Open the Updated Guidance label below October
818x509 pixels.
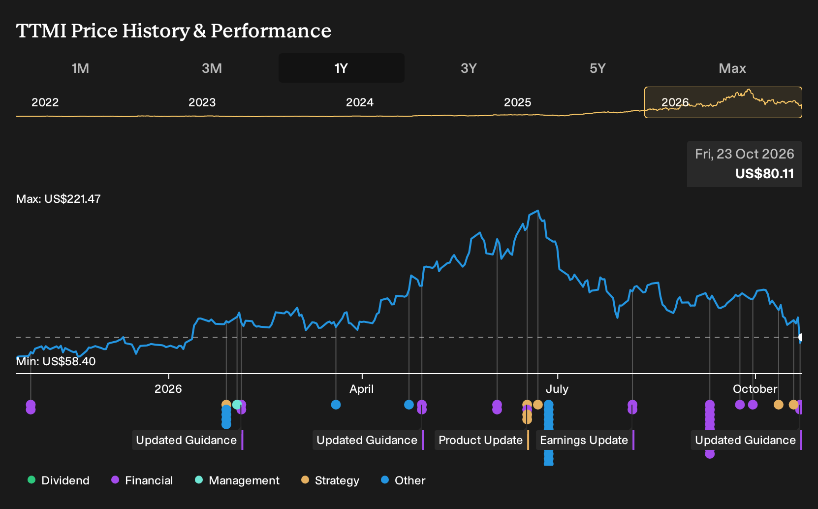[x=746, y=440]
